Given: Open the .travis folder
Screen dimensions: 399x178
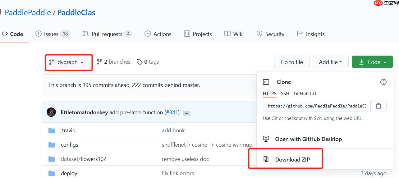Looking at the screenshot, I should click(67, 130).
